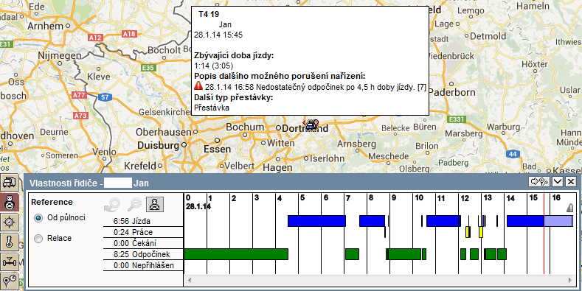Click the yellow work block just before hour 13
The width and height of the screenshot is (582, 291).
click(481, 232)
